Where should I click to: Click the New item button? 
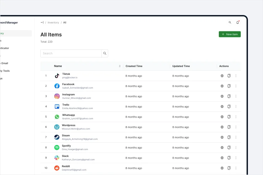tap(230, 34)
